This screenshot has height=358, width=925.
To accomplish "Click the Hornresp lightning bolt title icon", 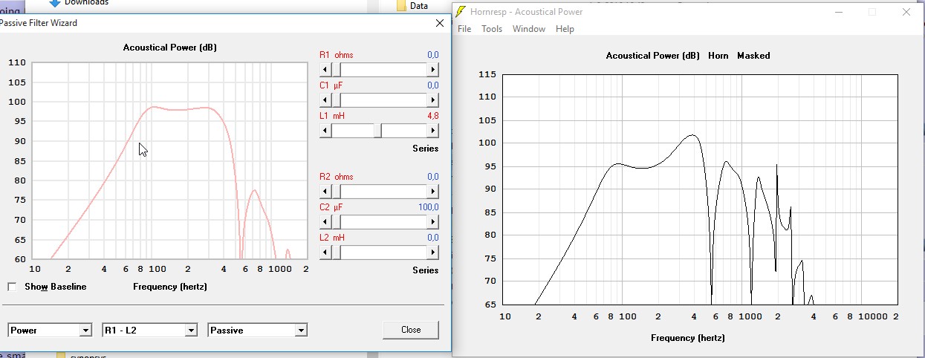I will tap(461, 12).
